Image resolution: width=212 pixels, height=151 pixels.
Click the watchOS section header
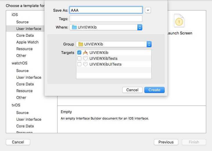[x=19, y=63]
